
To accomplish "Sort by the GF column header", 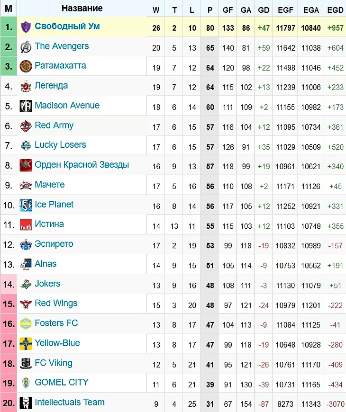I will coord(228,10).
